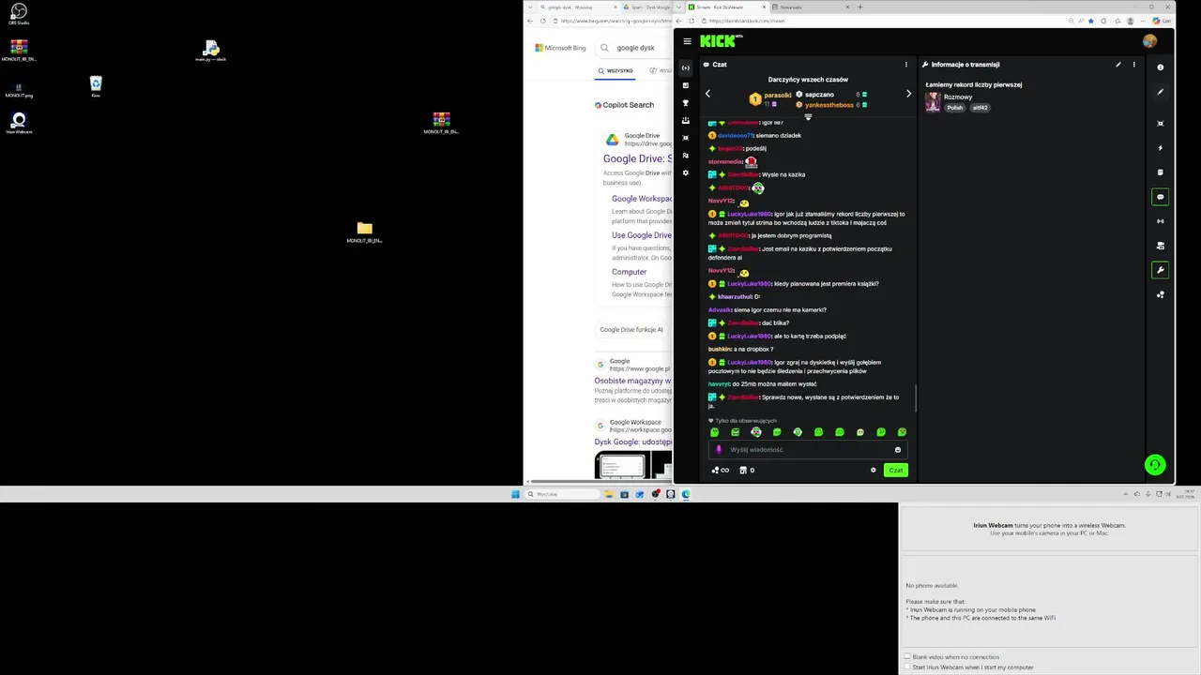Toggle Blank video when no connection checkbox
Image resolution: width=1201 pixels, height=675 pixels.
click(x=907, y=657)
